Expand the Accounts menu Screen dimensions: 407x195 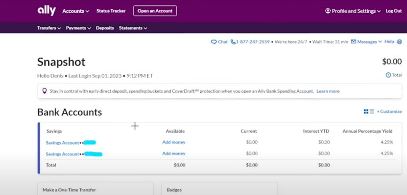point(76,11)
